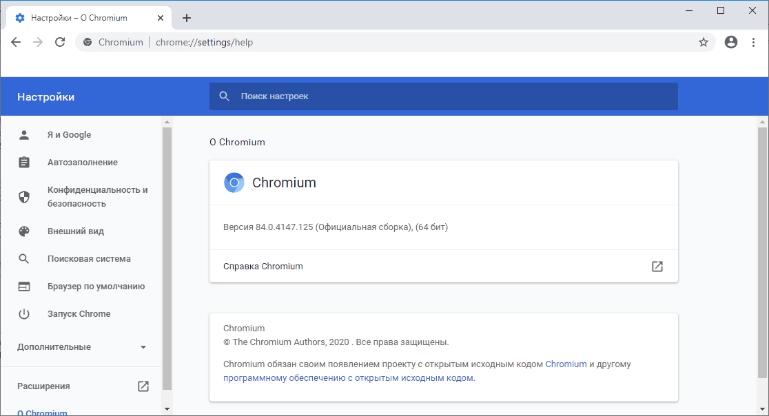Follow the blue 'Chromium' project link

click(566, 364)
